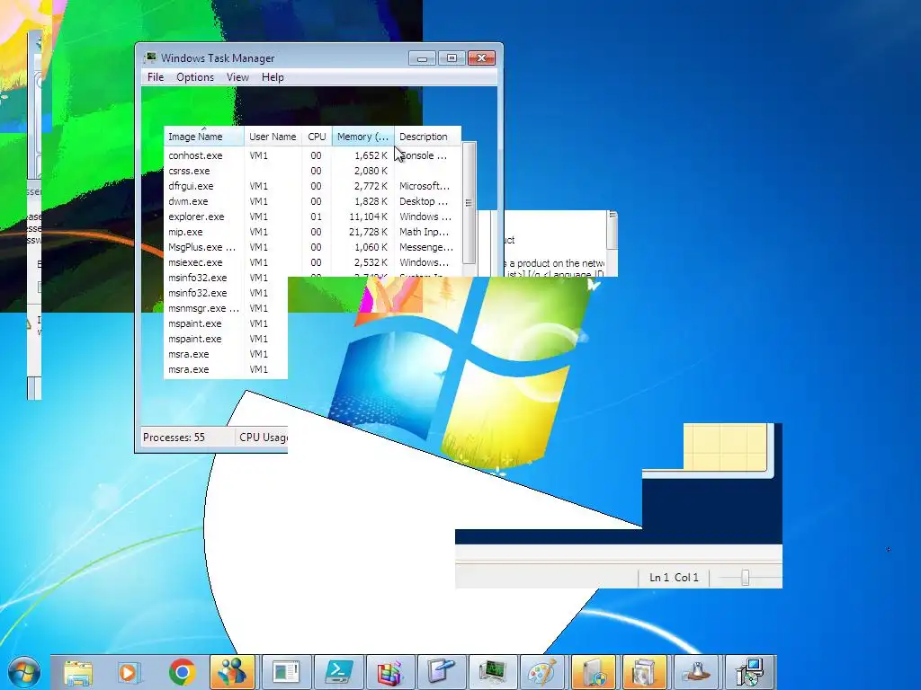Select the dwm.exe process row
The height and width of the screenshot is (690, 921).
(312, 201)
